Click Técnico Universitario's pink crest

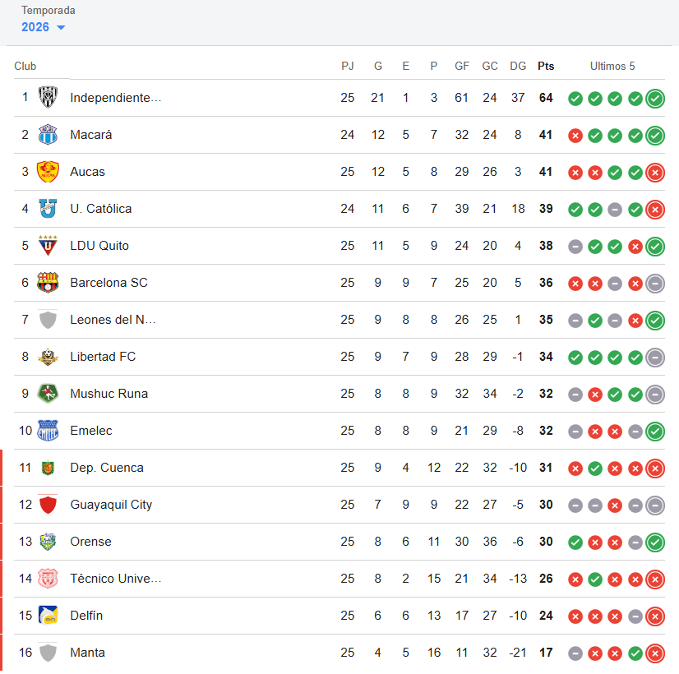[48, 579]
